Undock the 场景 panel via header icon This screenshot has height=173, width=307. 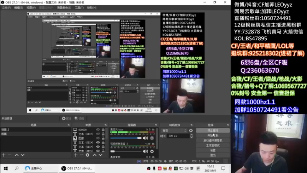pyautogui.click(x=69, y=125)
